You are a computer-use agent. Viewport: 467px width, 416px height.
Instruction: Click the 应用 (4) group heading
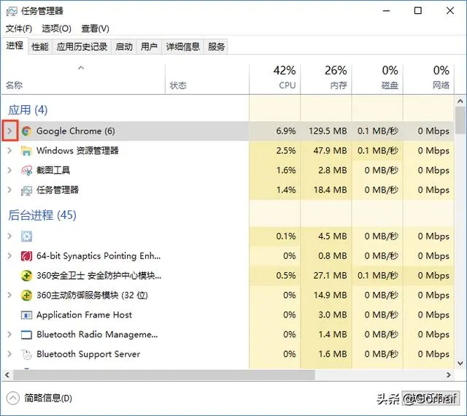[28, 110]
